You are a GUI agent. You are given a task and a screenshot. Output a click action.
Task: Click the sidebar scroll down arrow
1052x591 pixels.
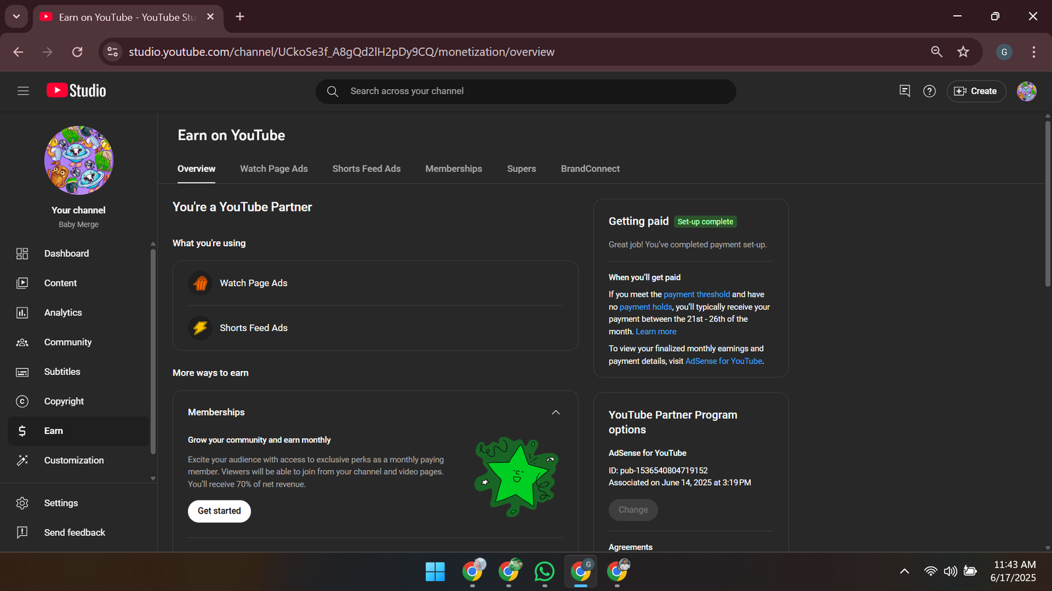click(x=153, y=479)
